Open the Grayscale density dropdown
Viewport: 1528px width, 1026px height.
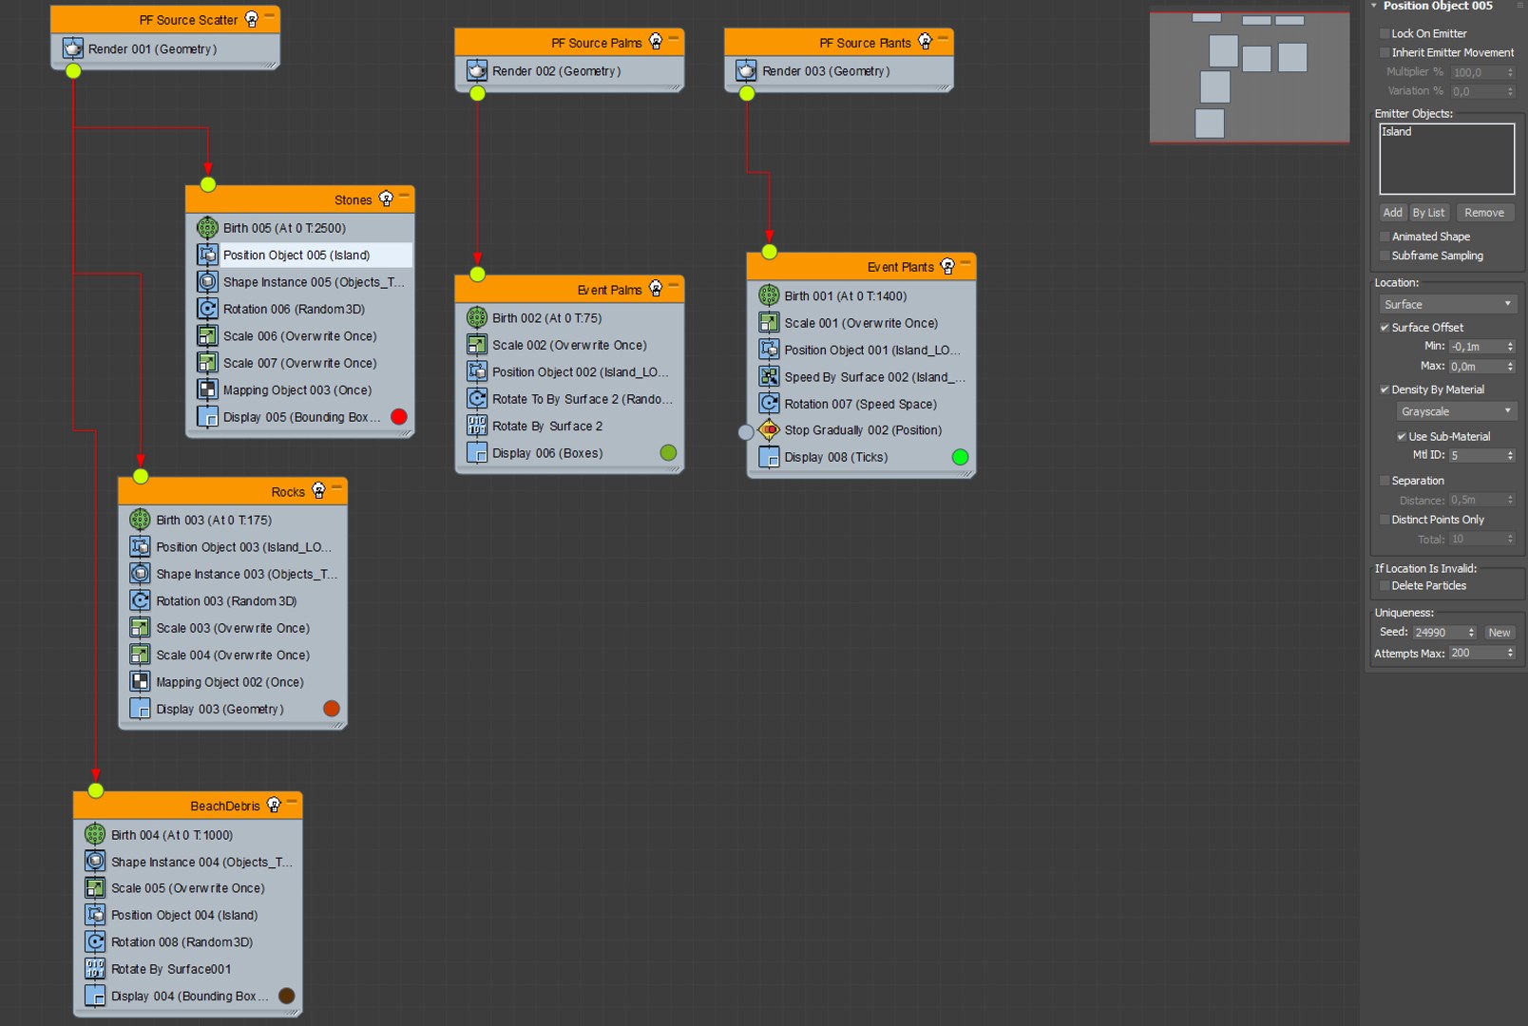click(x=1457, y=411)
